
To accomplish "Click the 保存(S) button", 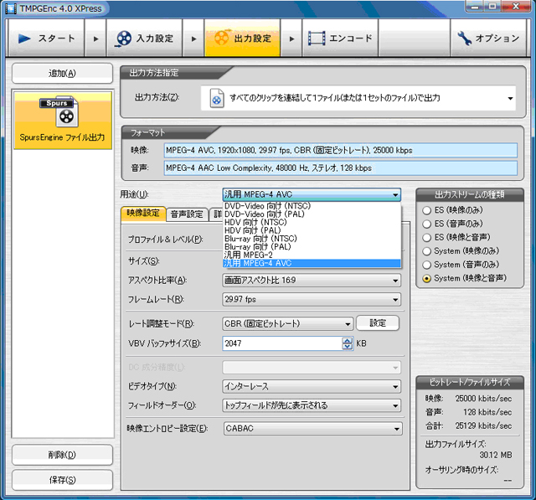I will pyautogui.click(x=62, y=480).
